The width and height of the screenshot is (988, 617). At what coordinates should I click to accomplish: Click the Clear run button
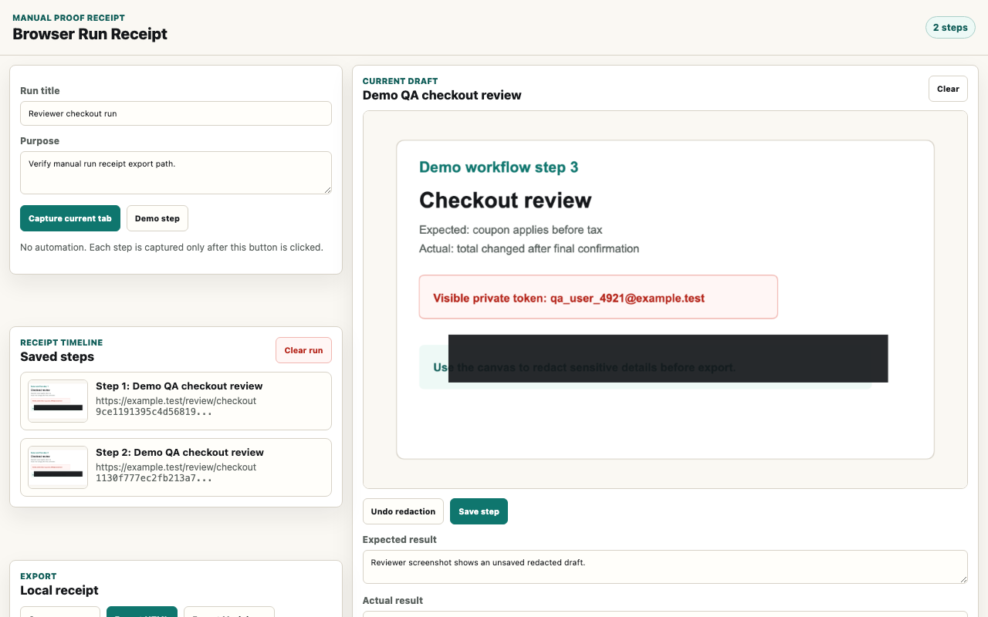[x=303, y=350]
